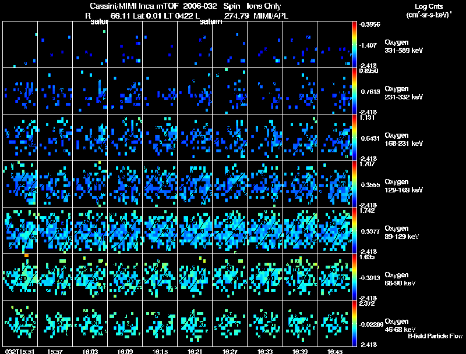Select the color bar for Oxygen 129-169 keV

point(354,184)
